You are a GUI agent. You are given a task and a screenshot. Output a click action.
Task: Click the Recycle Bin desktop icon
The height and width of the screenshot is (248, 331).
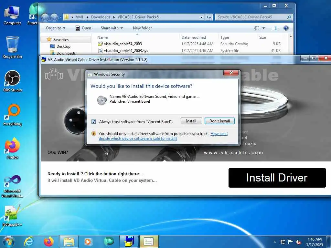click(x=12, y=47)
